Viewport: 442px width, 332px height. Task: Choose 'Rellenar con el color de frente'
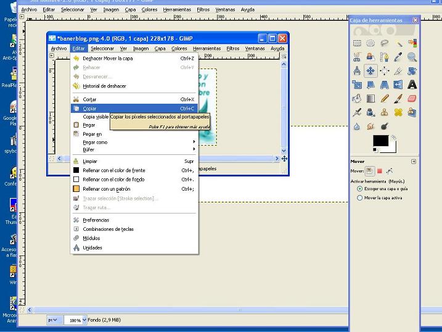[134, 170]
